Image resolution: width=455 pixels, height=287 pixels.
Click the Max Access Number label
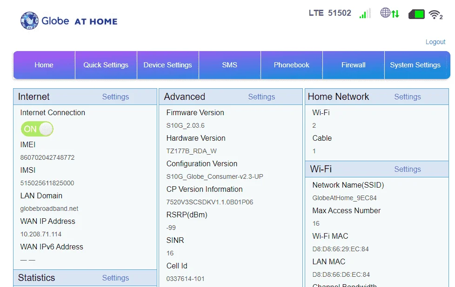click(347, 210)
